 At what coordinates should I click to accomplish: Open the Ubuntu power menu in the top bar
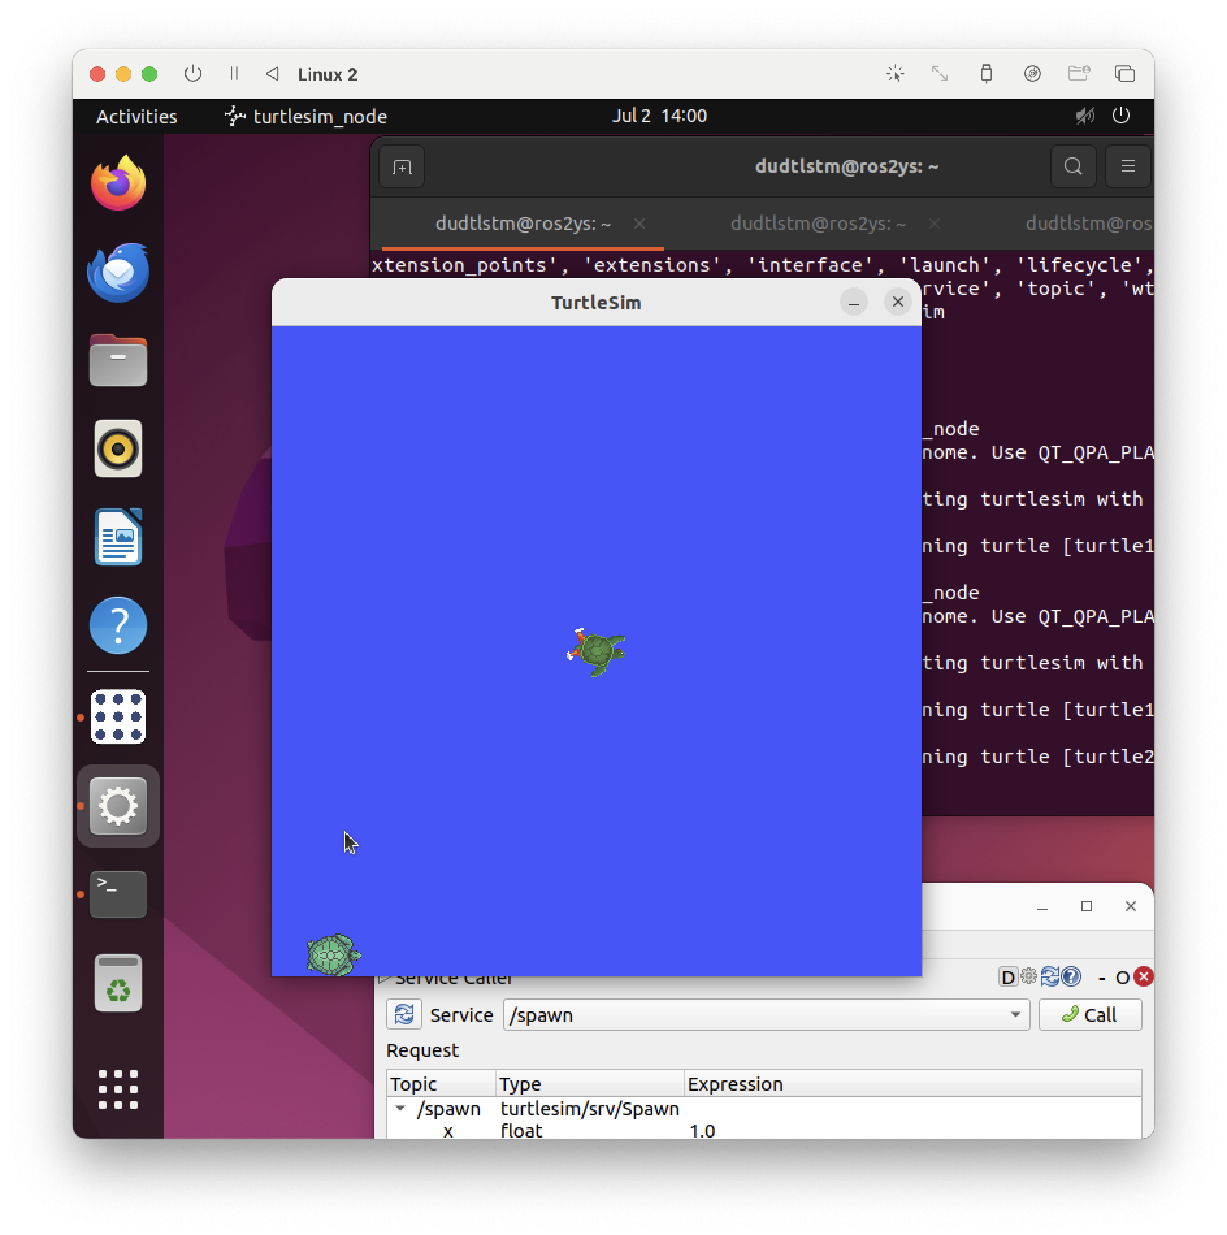point(1121,116)
